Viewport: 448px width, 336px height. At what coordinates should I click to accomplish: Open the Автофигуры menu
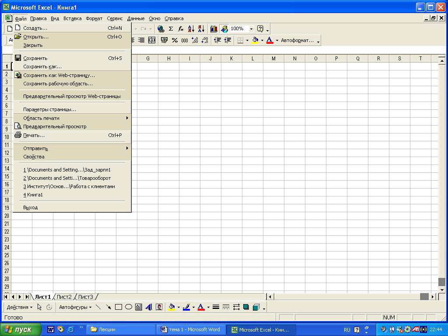(75, 307)
